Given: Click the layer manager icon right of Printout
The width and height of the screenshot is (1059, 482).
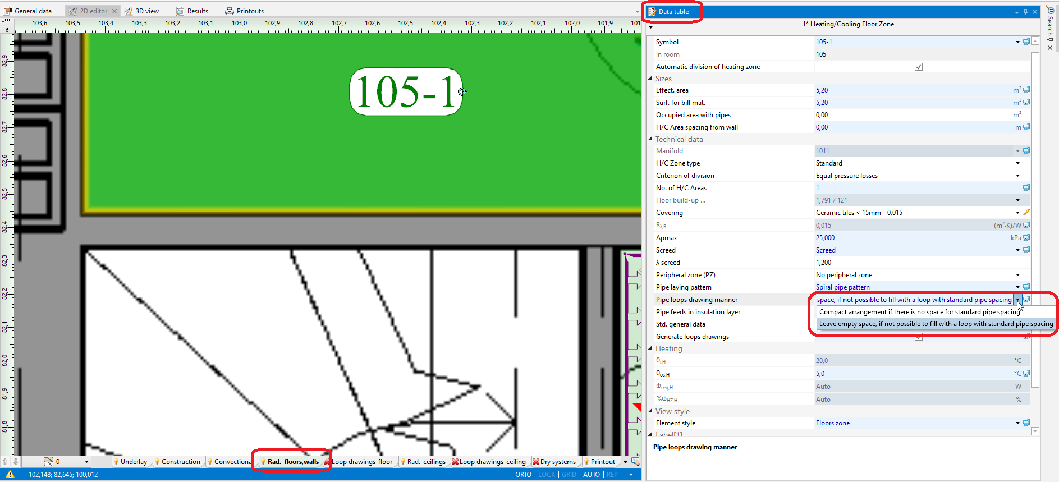Looking at the screenshot, I should tap(635, 462).
